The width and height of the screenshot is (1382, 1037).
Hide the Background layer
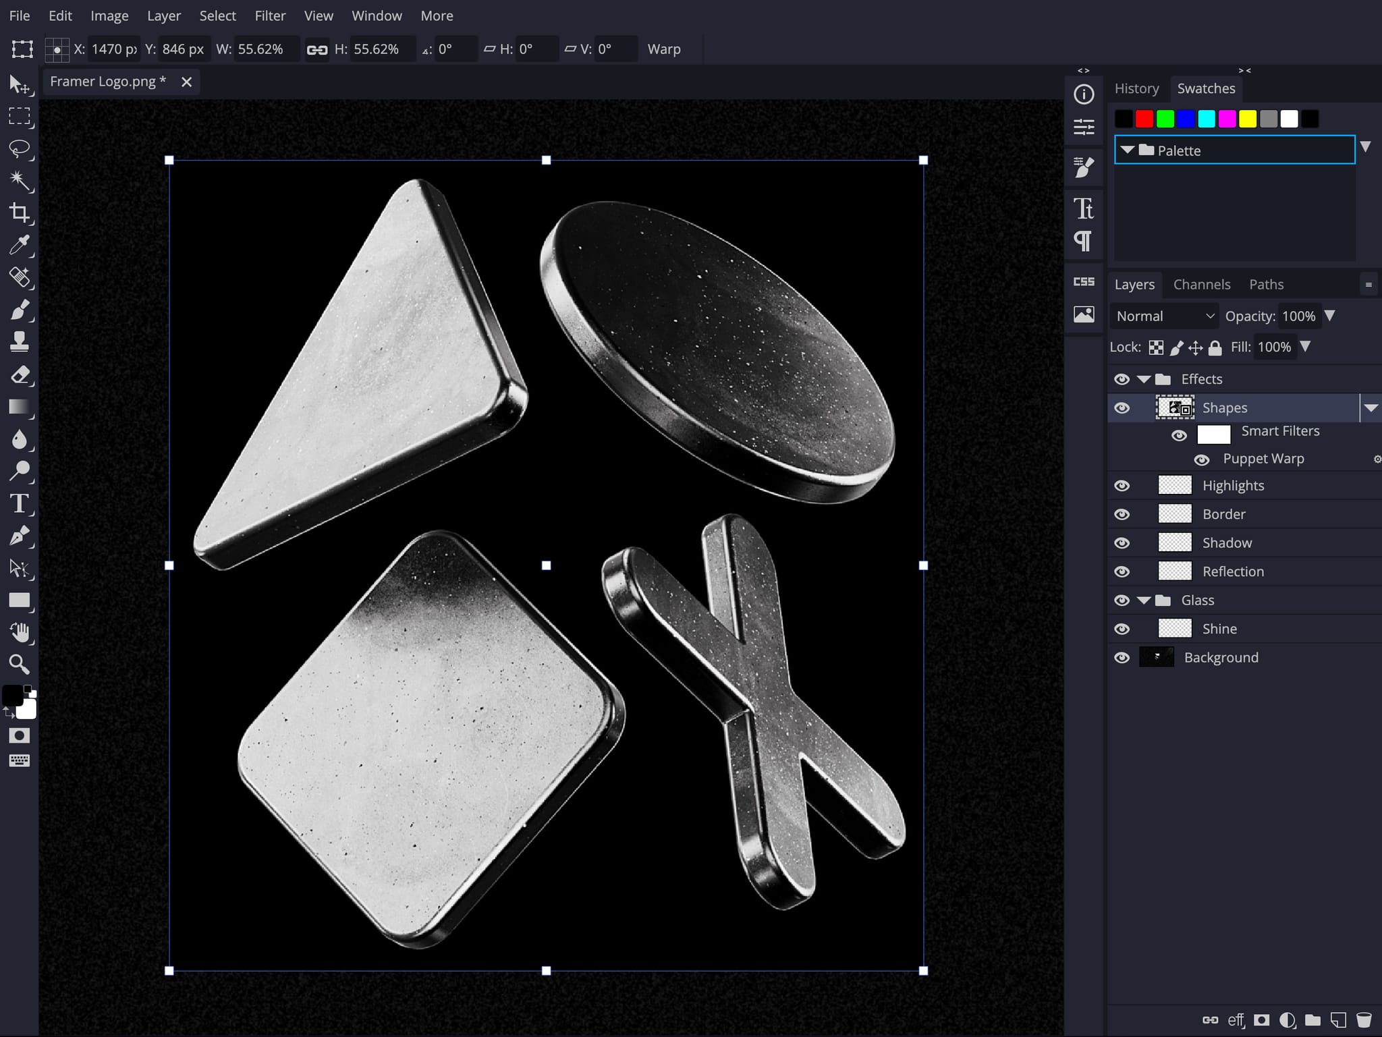coord(1122,658)
